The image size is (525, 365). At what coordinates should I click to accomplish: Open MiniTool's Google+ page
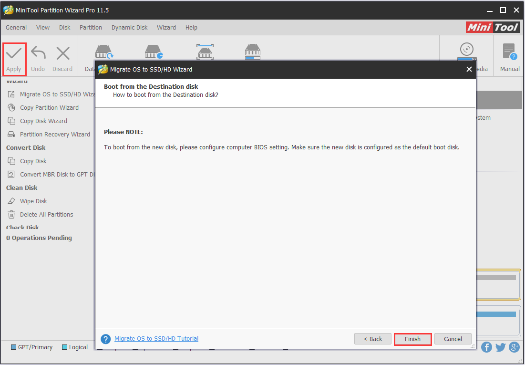[514, 347]
